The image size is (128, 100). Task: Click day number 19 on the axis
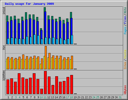coord(75,97)
